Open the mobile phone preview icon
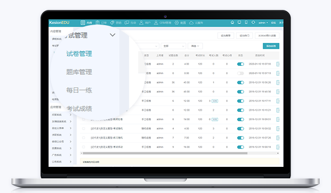This screenshot has height=193, width=331. coord(246,22)
